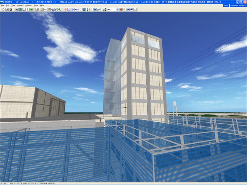Open the Camera menu

pos(20,5)
